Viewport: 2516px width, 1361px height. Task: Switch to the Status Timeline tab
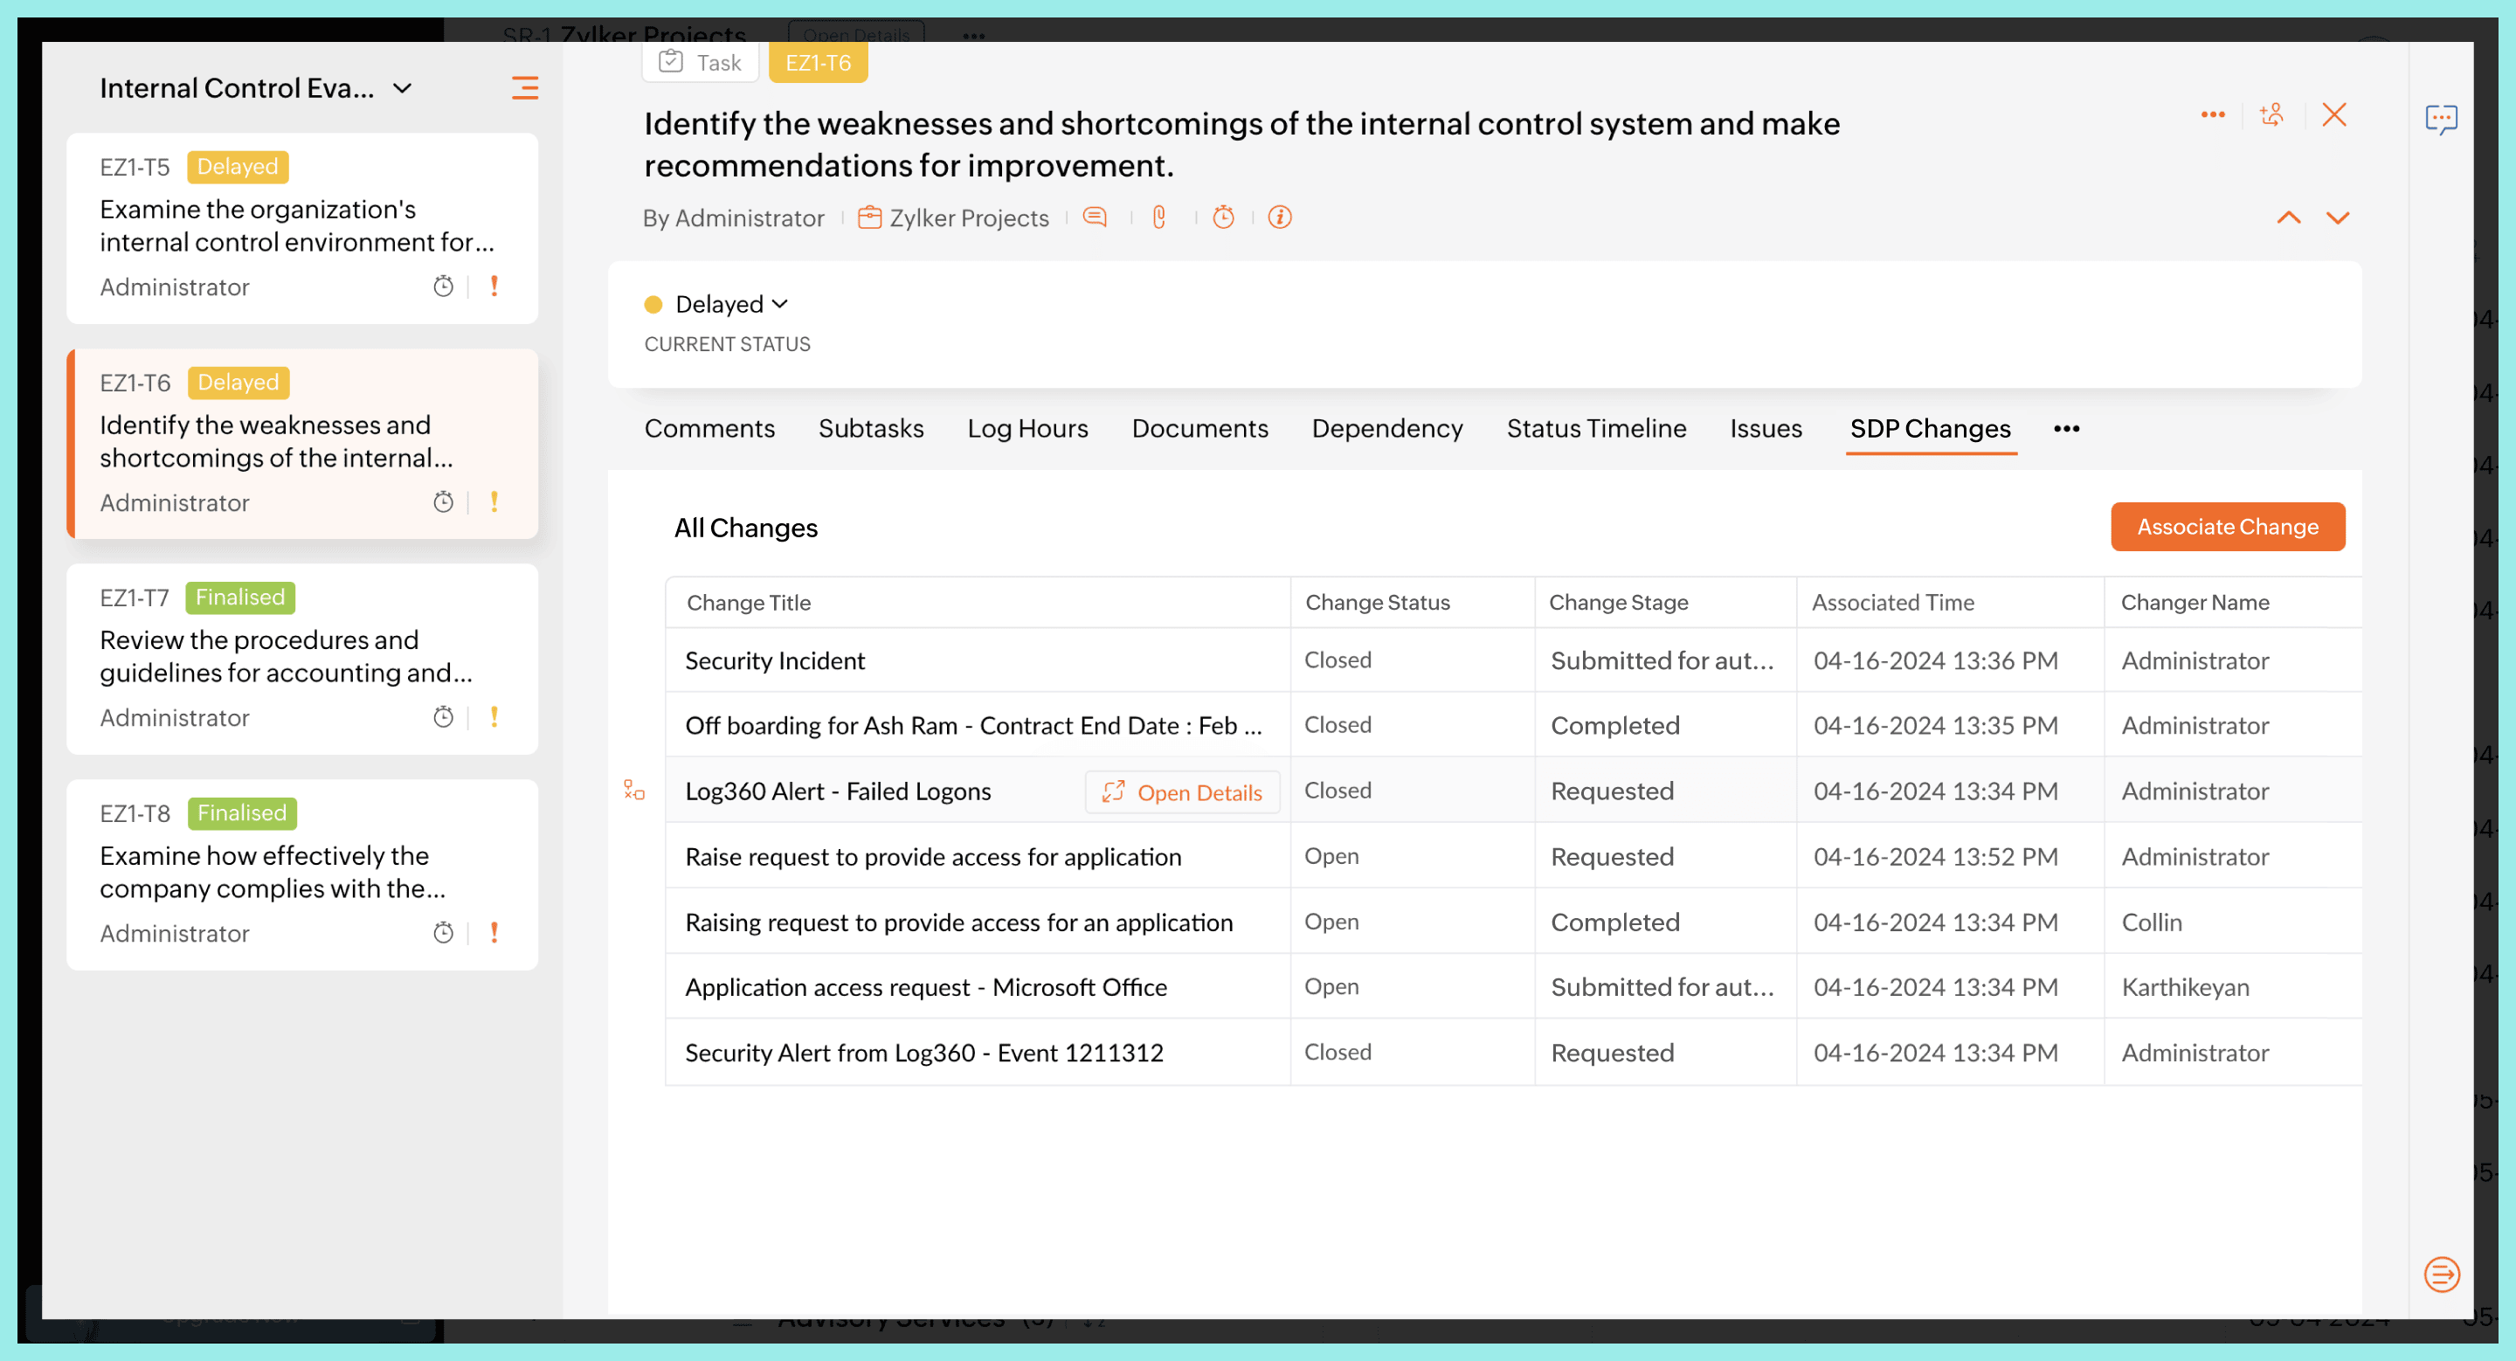(1596, 429)
